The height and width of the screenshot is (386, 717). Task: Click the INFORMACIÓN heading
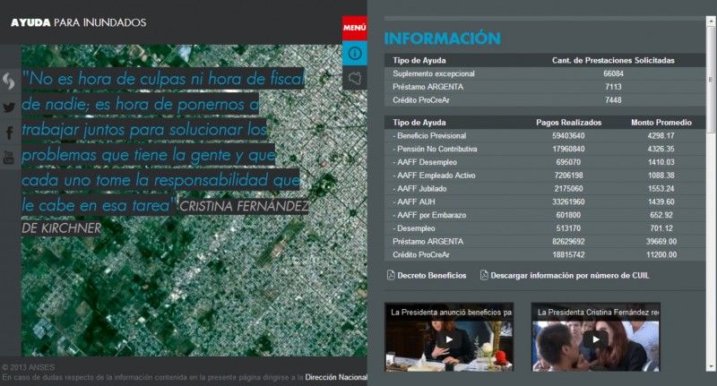coord(442,39)
